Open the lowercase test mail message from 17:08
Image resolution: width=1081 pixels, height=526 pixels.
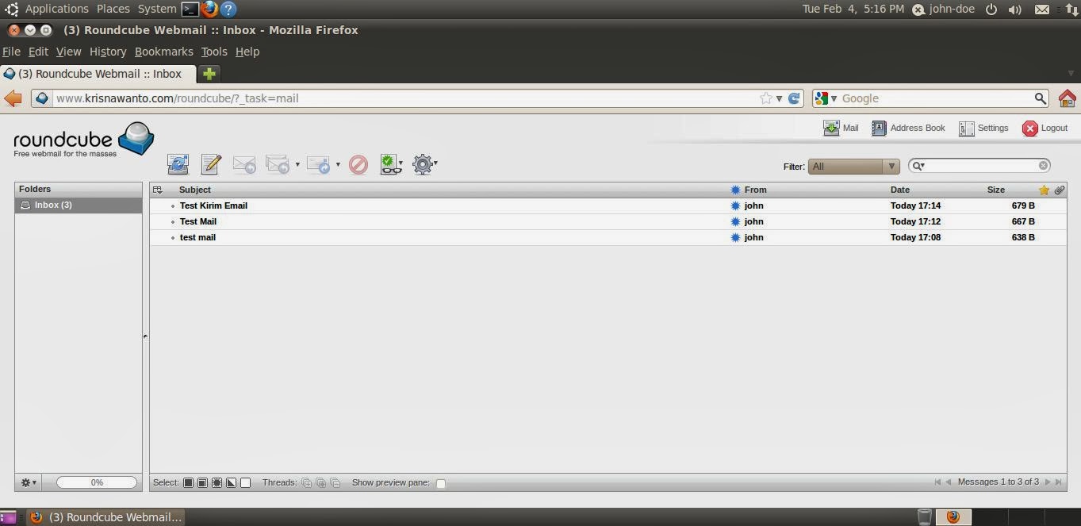tap(197, 237)
